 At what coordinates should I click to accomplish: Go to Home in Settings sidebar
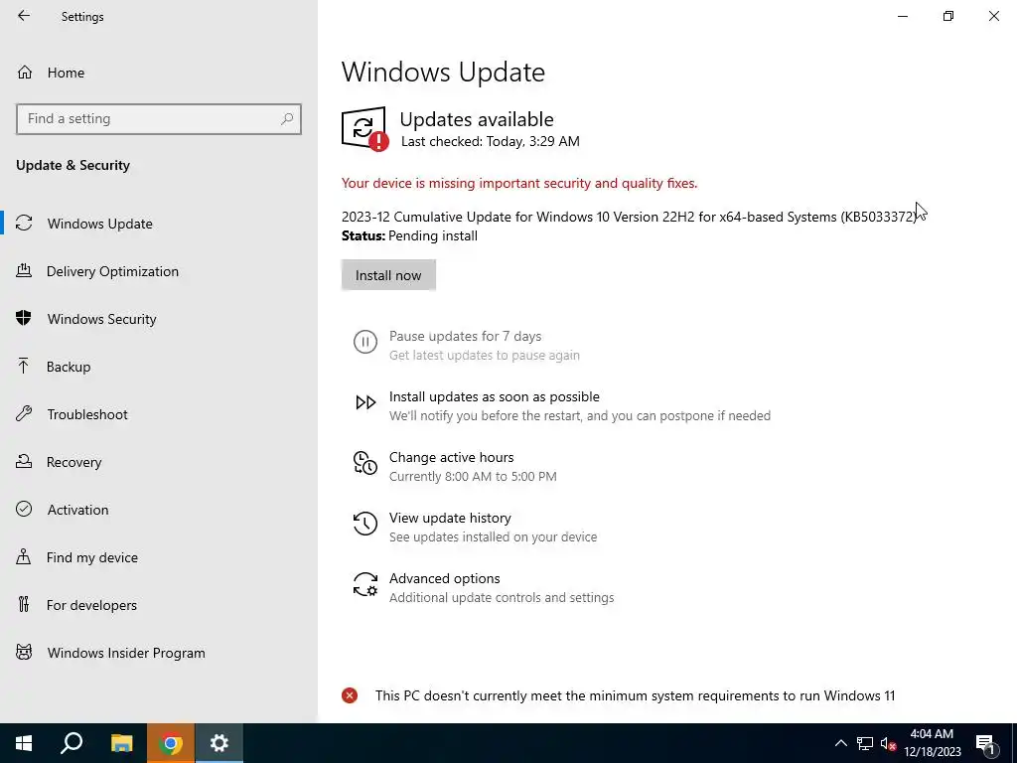159,72
